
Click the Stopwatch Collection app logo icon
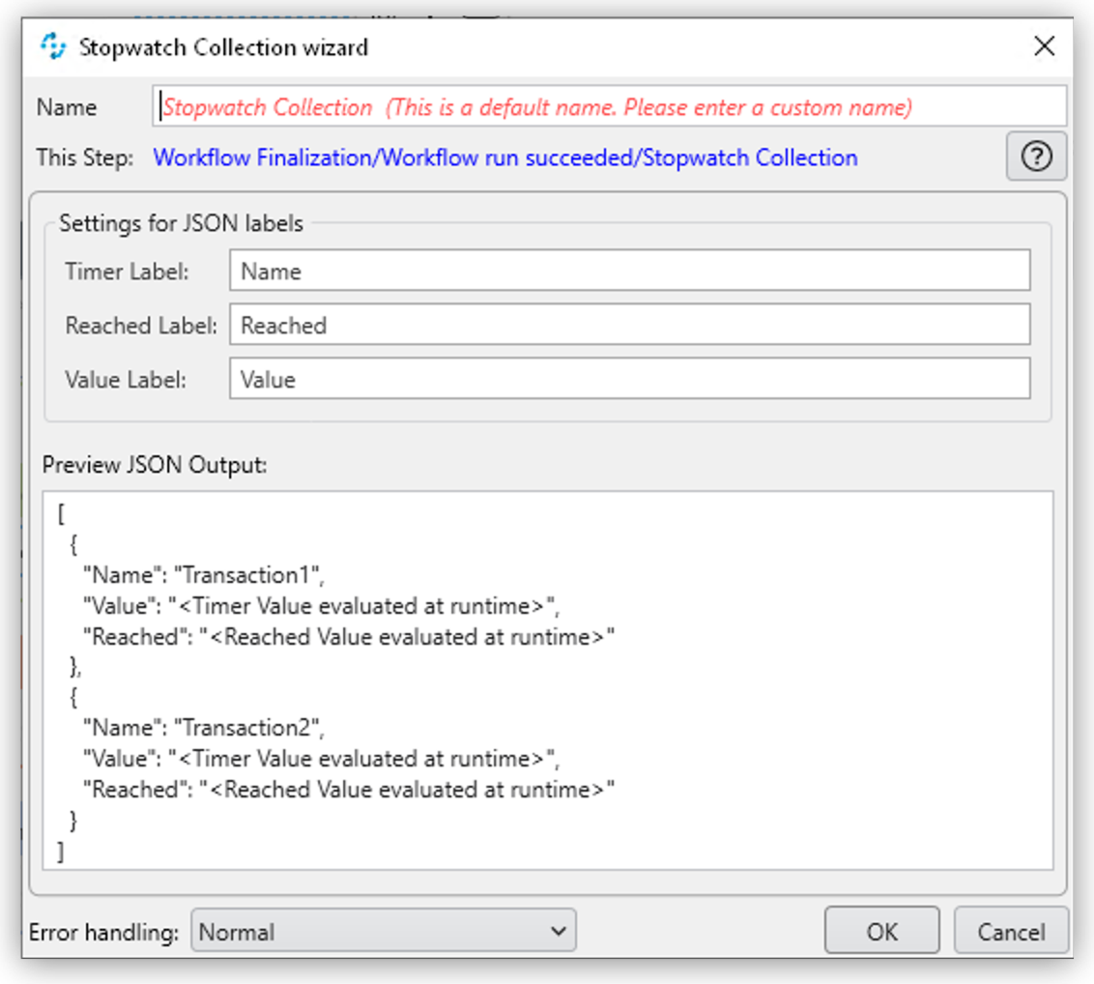(x=53, y=46)
